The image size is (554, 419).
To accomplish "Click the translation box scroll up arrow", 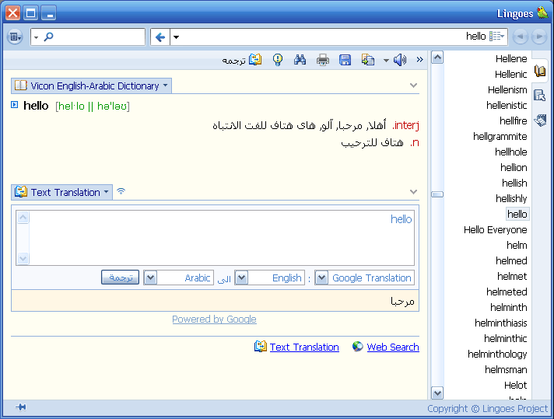I will 23,218.
